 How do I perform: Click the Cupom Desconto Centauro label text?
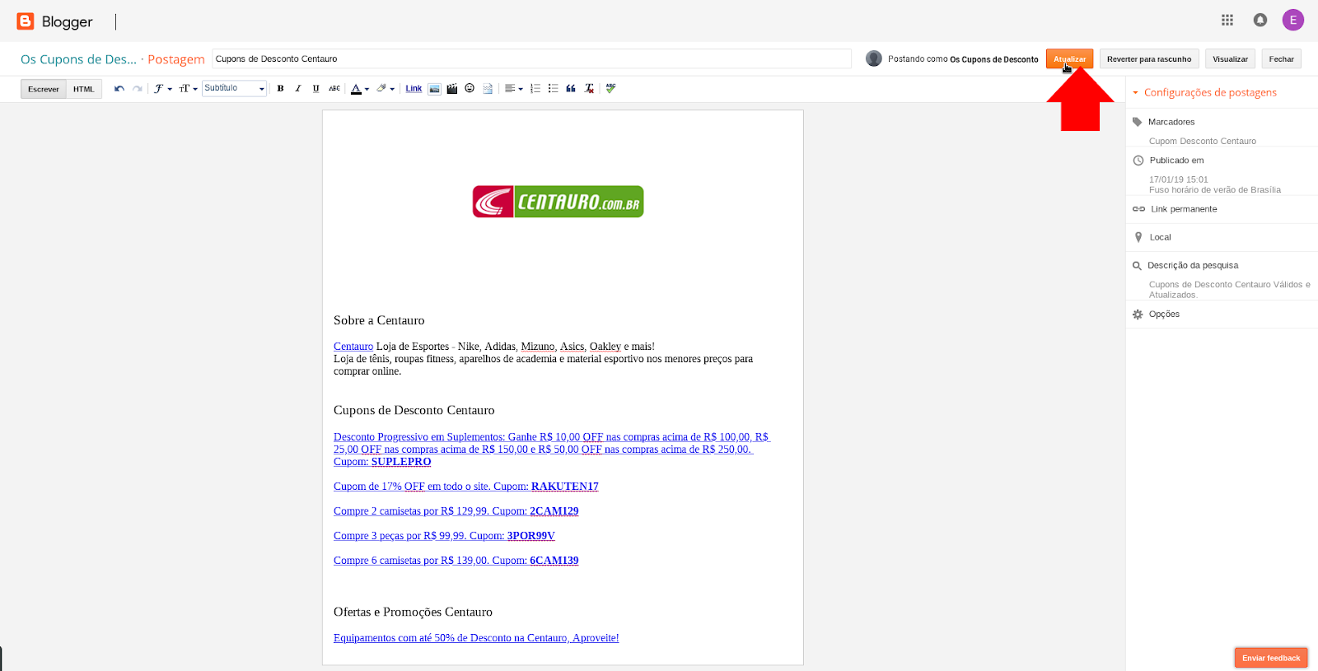coord(1203,141)
